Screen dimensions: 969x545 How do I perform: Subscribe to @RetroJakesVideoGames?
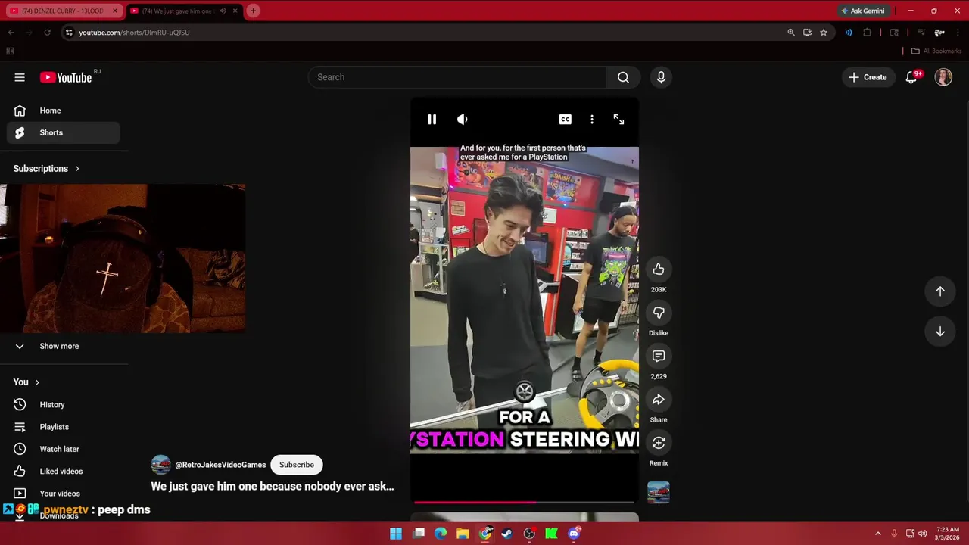point(297,465)
